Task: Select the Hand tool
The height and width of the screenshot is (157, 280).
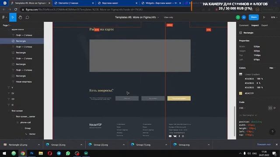Action: (20, 17)
